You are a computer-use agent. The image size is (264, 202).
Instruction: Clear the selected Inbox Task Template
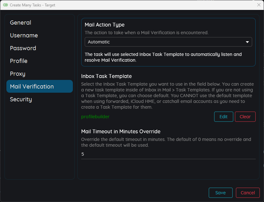coord(245,117)
